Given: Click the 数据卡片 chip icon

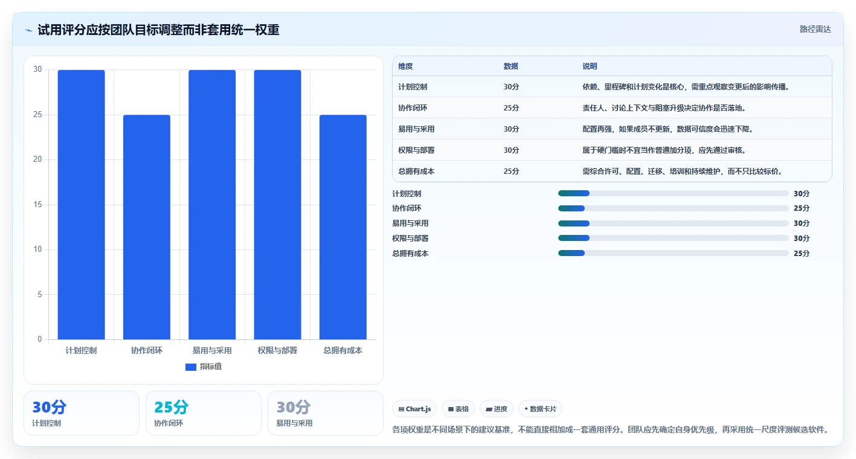Looking at the screenshot, I should [526, 409].
